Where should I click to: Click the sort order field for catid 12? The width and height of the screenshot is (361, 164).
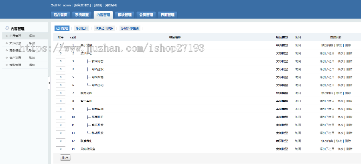(61, 141)
